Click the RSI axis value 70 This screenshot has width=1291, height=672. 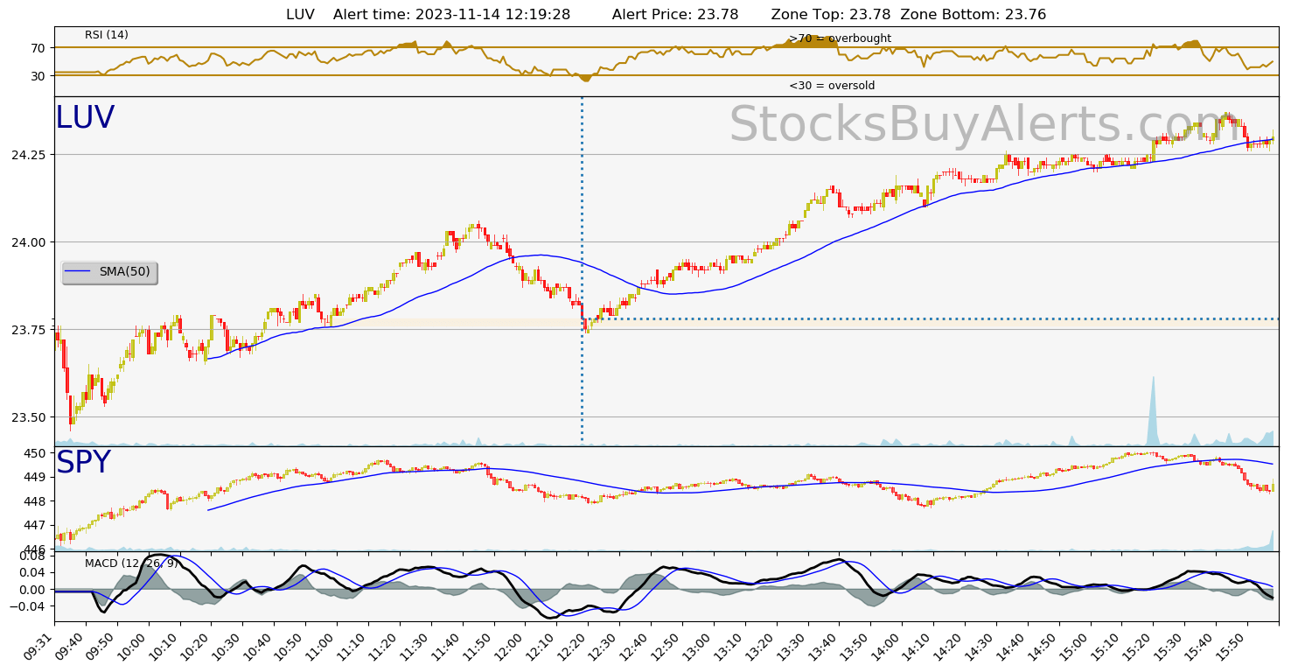(38, 48)
